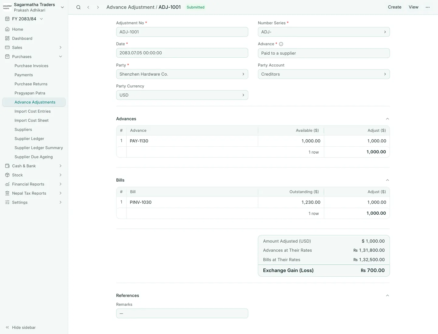Click the Remarks input field

pyautogui.click(x=182, y=313)
